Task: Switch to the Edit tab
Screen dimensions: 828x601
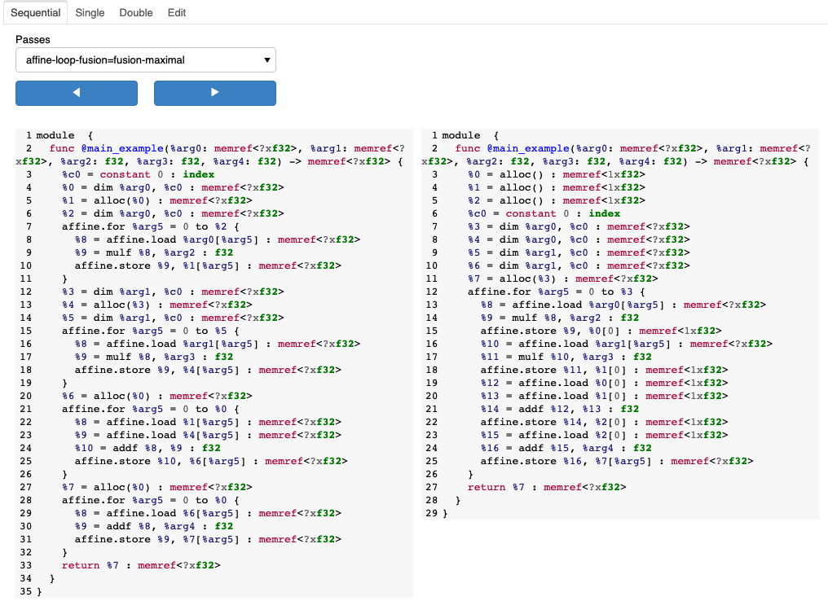Action: click(177, 13)
